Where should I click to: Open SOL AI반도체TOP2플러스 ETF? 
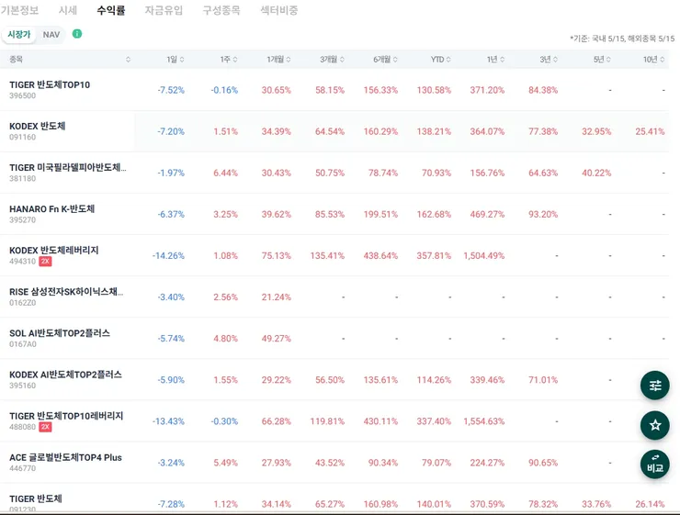click(334, 338)
